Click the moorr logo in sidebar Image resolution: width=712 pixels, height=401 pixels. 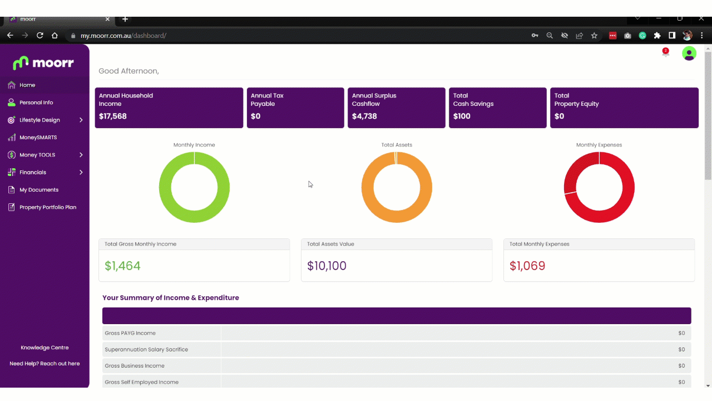(x=43, y=62)
